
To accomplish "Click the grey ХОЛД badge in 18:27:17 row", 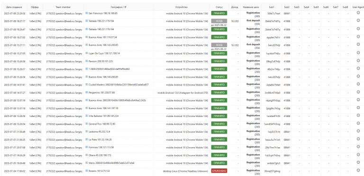I will point(219,21).
